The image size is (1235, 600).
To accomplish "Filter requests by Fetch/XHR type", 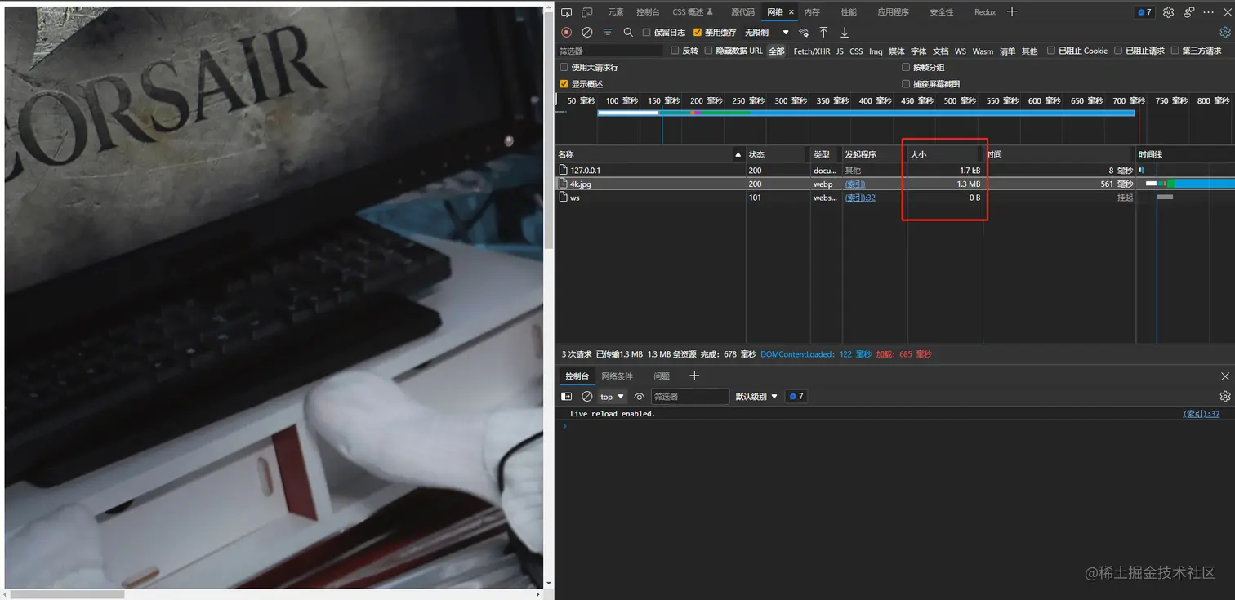I will tap(812, 51).
